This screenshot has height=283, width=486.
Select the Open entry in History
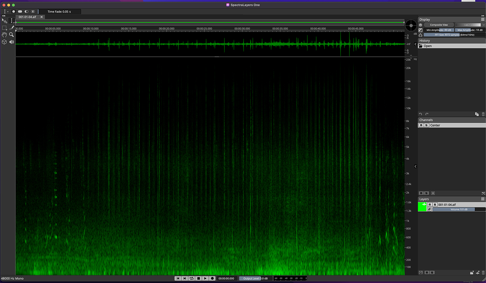[427, 46]
